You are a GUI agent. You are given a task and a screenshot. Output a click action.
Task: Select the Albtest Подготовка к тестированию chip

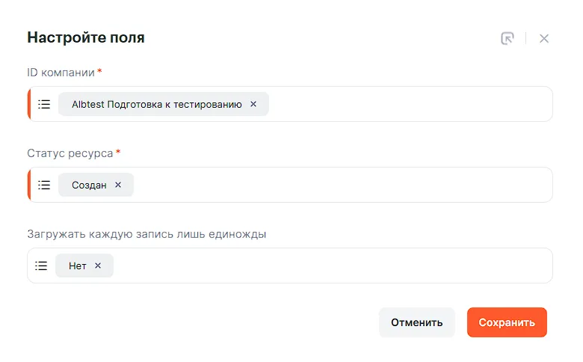156,104
